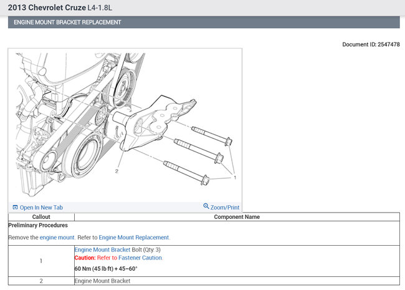Viewport: 405px width, 290px height.
Task: Click the Zoom/Print magnifier icon
Action: tap(206, 206)
